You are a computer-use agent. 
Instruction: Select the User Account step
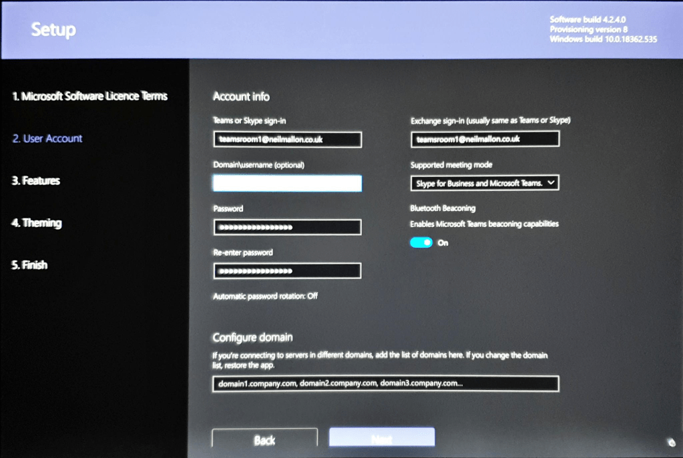(x=47, y=139)
